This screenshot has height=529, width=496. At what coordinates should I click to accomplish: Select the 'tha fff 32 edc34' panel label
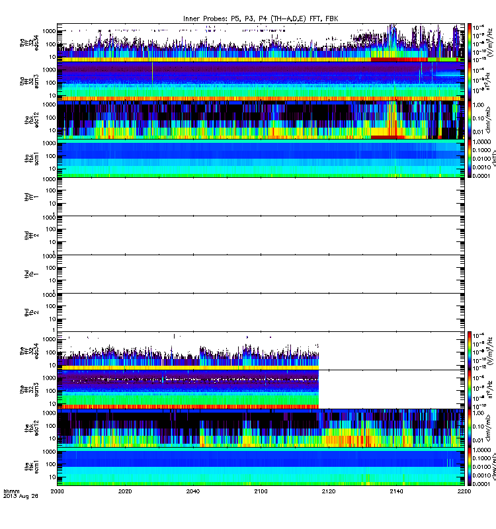(29, 42)
